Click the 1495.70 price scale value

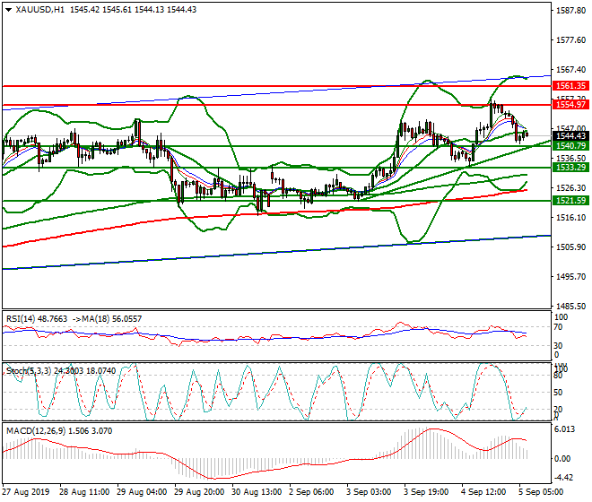(x=570, y=276)
